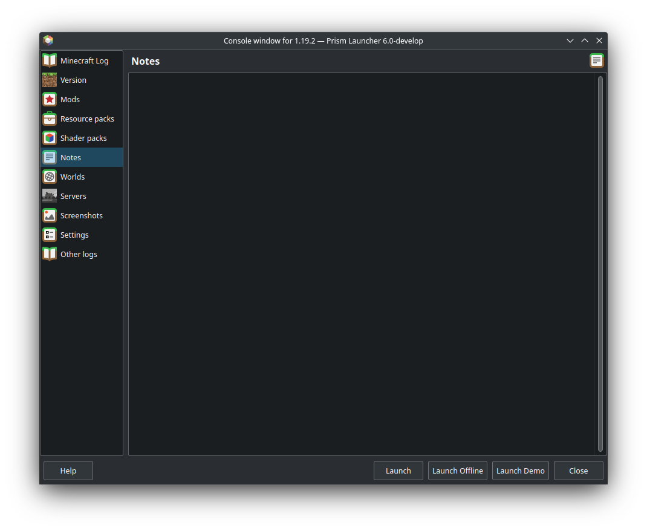647x531 pixels.
Task: Open the Other logs page
Action: 82,254
